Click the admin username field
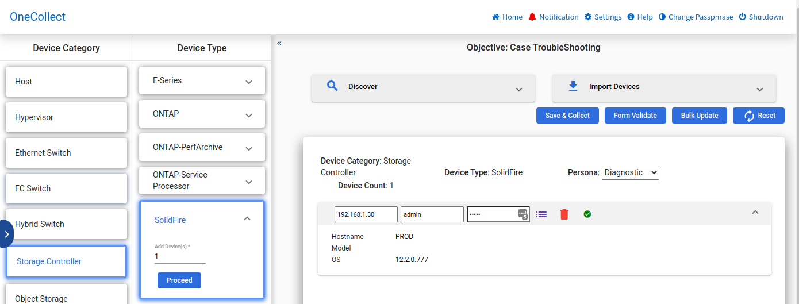This screenshot has width=799, height=304. point(432,214)
